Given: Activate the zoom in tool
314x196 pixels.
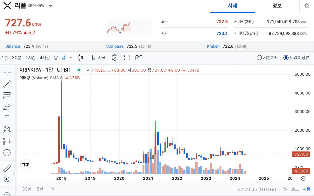Looking at the screenshot, I should tap(7, 179).
